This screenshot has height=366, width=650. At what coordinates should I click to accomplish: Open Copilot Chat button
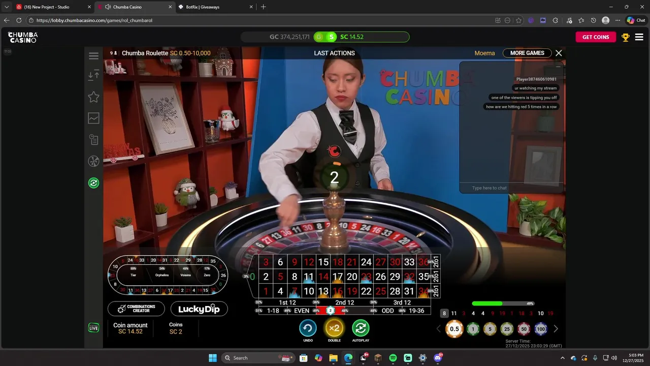tap(636, 20)
